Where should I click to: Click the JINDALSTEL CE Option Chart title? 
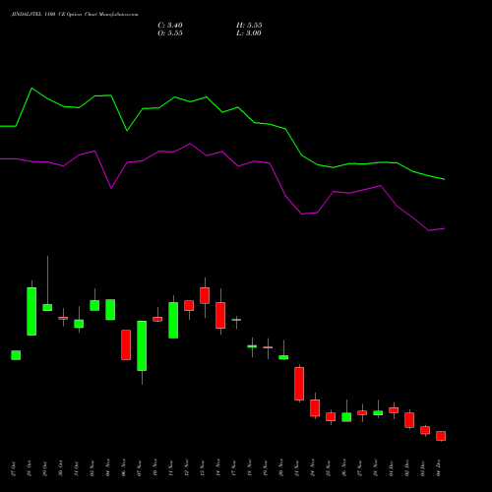click(75, 14)
